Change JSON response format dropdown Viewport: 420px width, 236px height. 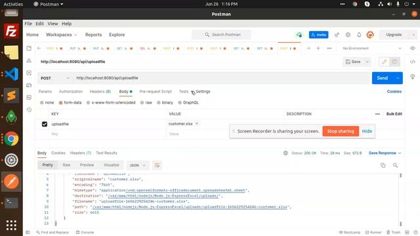[x=138, y=165]
